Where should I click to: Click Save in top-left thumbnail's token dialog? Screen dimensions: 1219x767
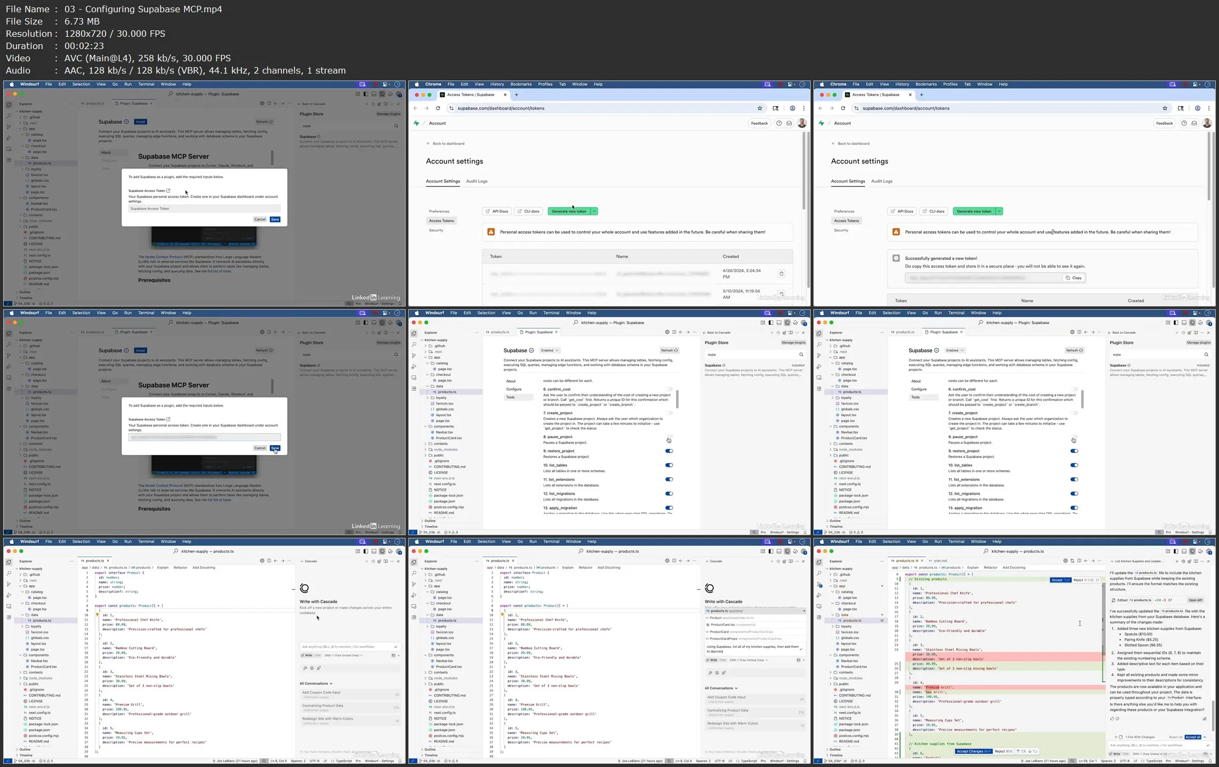click(x=275, y=220)
